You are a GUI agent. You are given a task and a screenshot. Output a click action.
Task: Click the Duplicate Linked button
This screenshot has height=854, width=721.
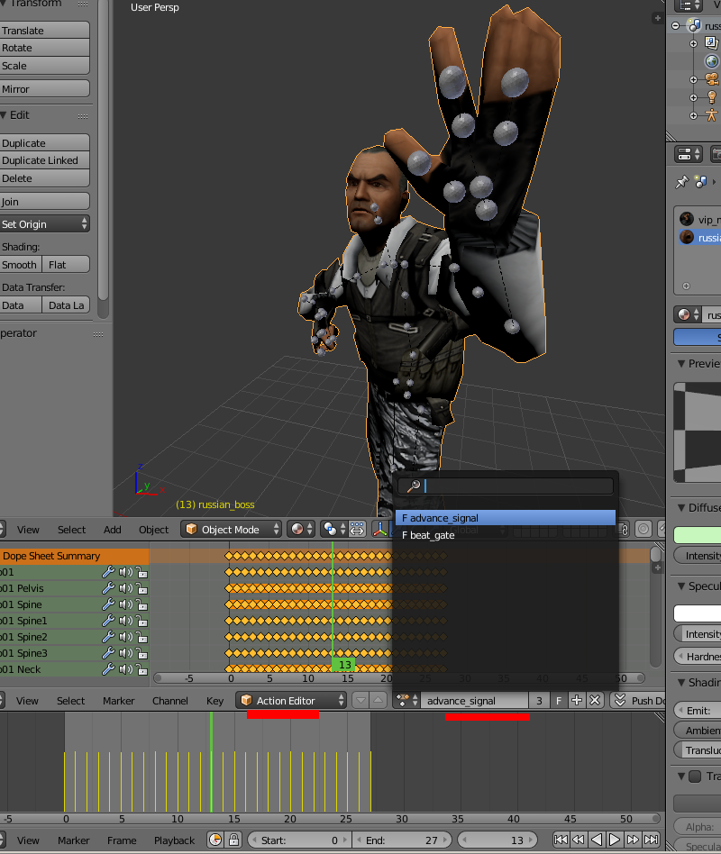43,160
